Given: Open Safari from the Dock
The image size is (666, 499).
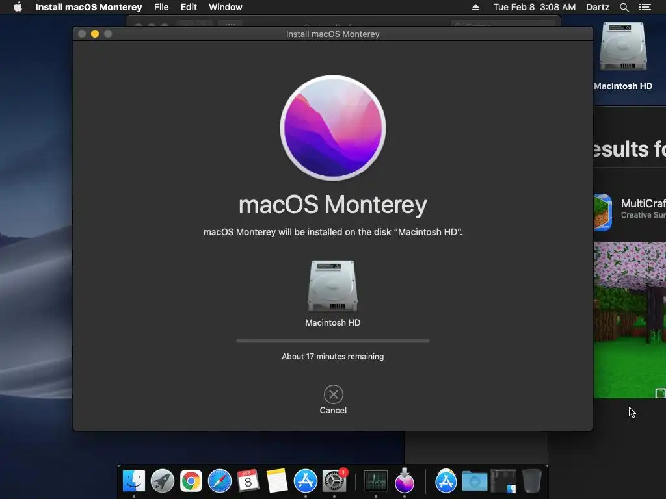Looking at the screenshot, I should [x=220, y=481].
